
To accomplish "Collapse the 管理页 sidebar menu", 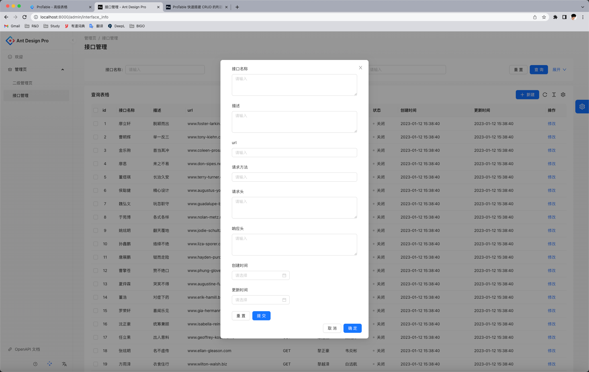I will click(x=63, y=70).
